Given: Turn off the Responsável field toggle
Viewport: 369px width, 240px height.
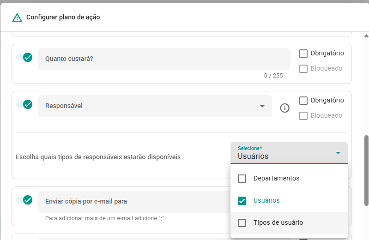Looking at the screenshot, I should pyautogui.click(x=24, y=104).
